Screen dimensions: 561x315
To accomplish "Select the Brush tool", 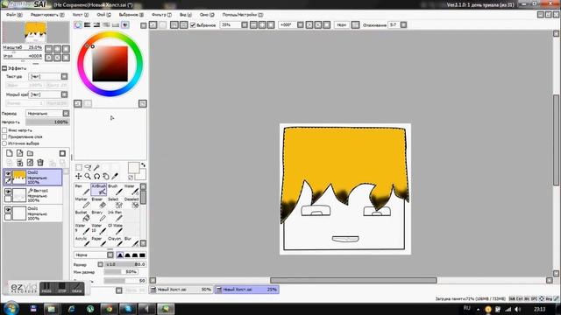I will pyautogui.click(x=115, y=189).
